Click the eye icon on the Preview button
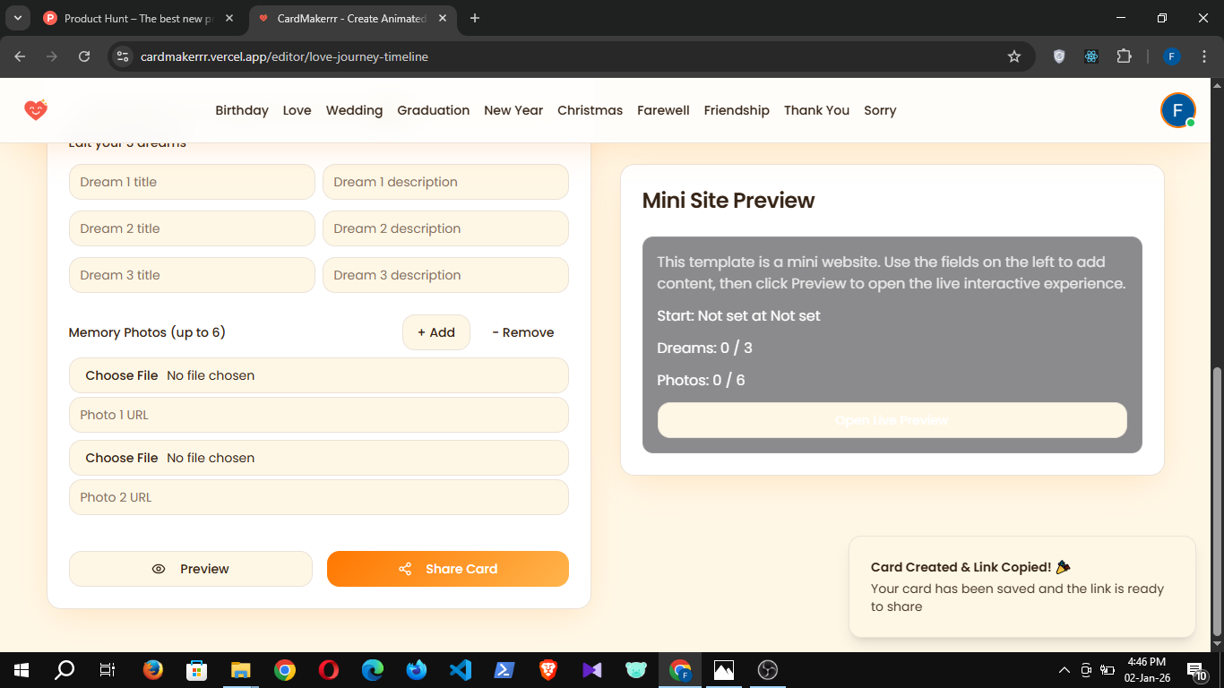Viewport: 1224px width, 688px height. coord(159,569)
